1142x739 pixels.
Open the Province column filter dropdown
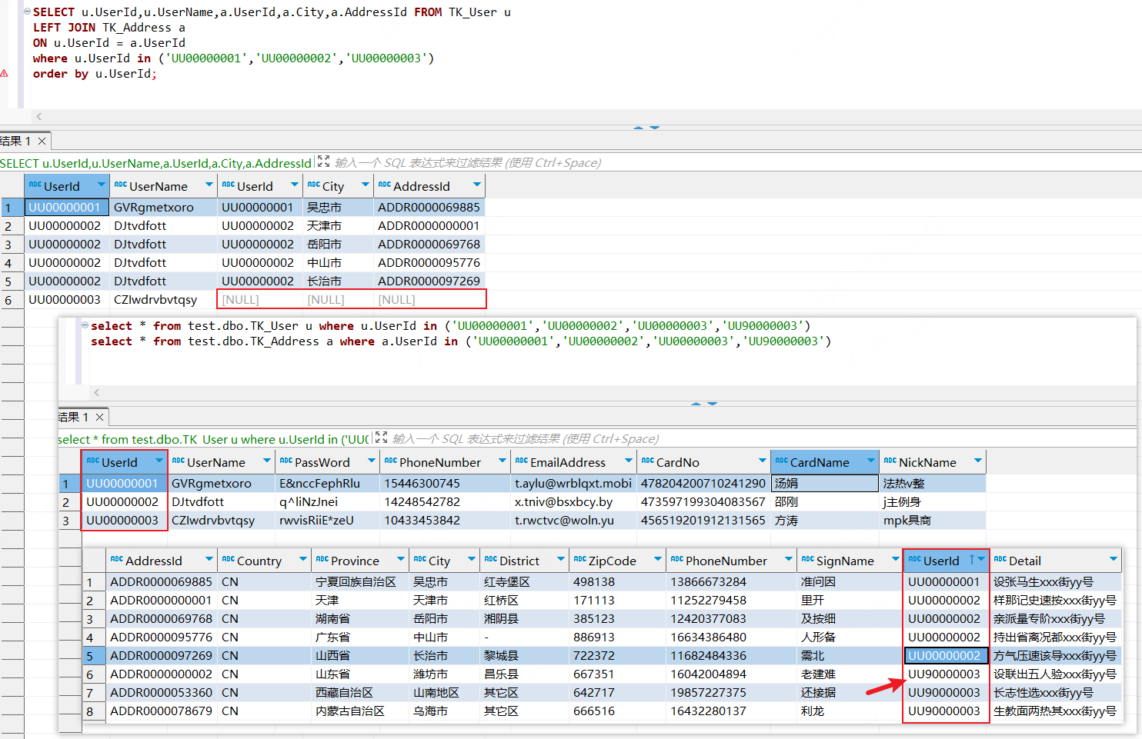(x=400, y=560)
